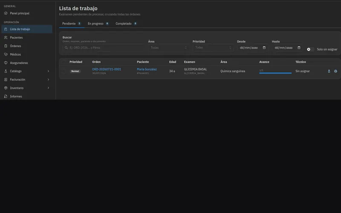Click the 34 a age cell

(x=172, y=71)
